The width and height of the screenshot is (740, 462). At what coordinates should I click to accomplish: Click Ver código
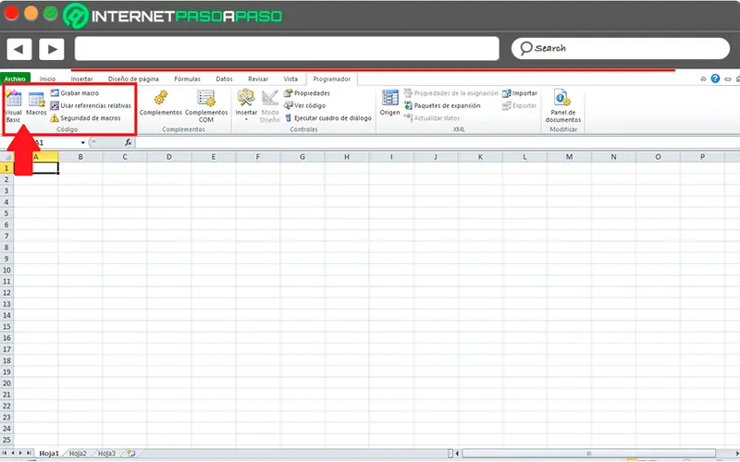coord(304,105)
